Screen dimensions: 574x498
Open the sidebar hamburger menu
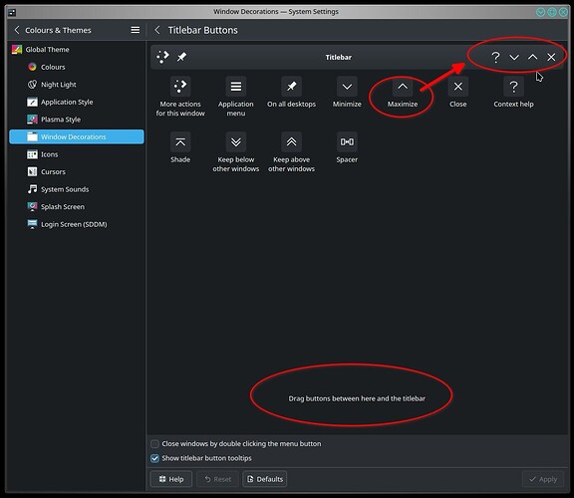point(136,30)
